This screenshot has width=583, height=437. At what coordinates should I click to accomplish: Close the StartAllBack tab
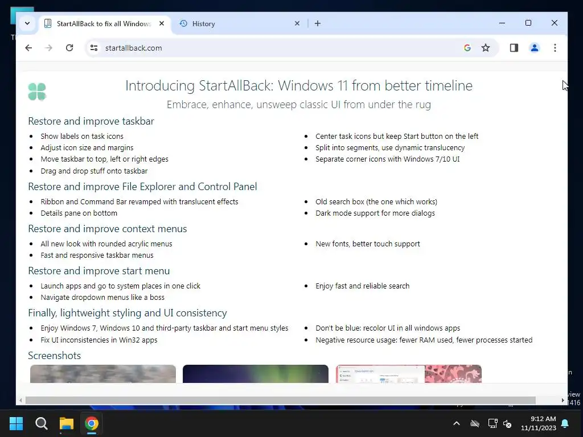click(x=162, y=23)
